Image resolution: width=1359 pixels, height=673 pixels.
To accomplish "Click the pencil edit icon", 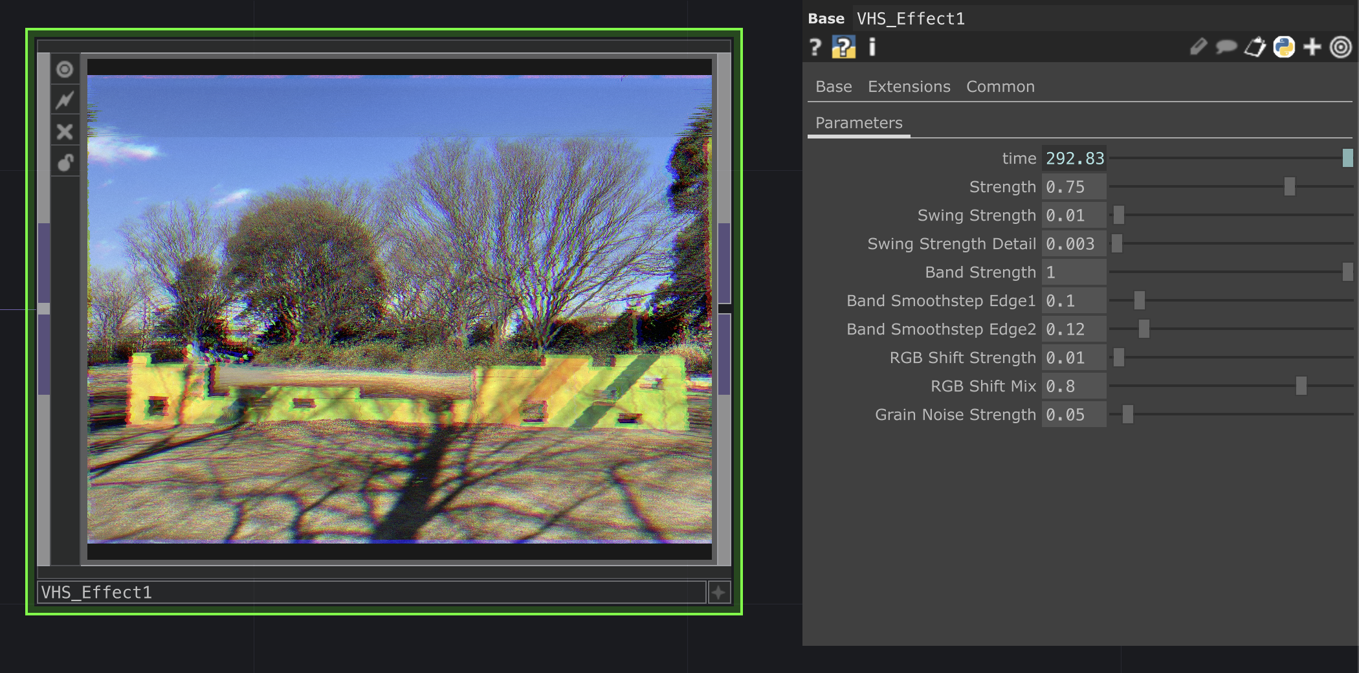I will pyautogui.click(x=1198, y=47).
